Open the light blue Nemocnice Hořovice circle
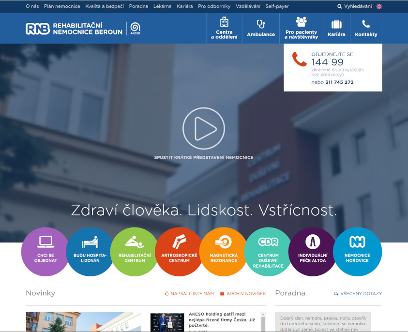The height and width of the screenshot is (332, 408). (357, 252)
